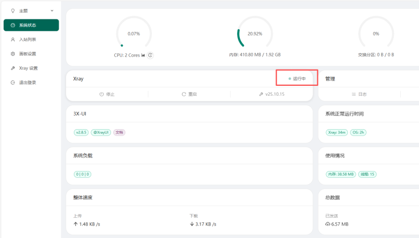Viewport: 419px width, 238px height.
Task: Click the dashboard icon beside 系统状态
Action: (x=13, y=25)
